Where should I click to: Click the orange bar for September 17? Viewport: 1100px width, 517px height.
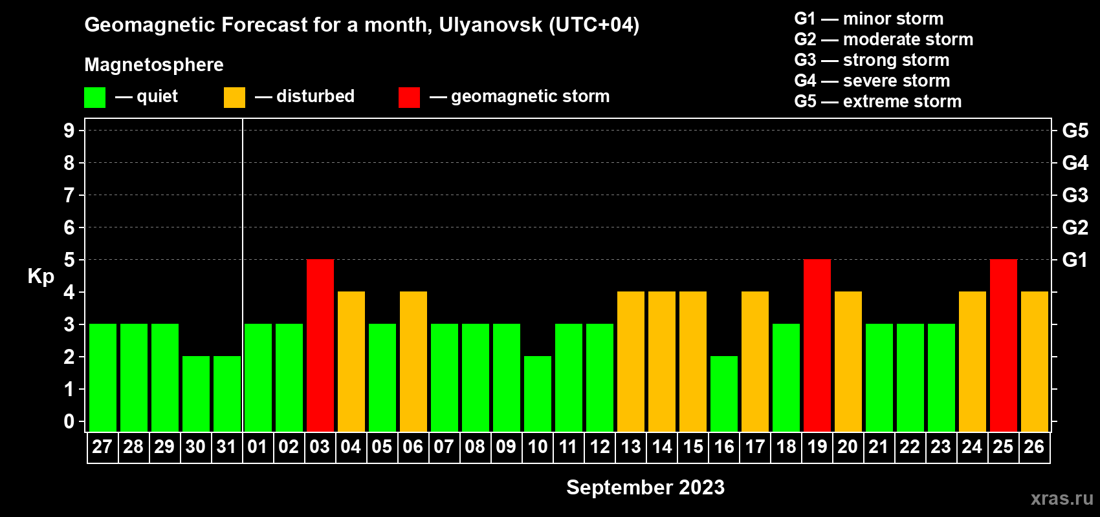coord(755,362)
